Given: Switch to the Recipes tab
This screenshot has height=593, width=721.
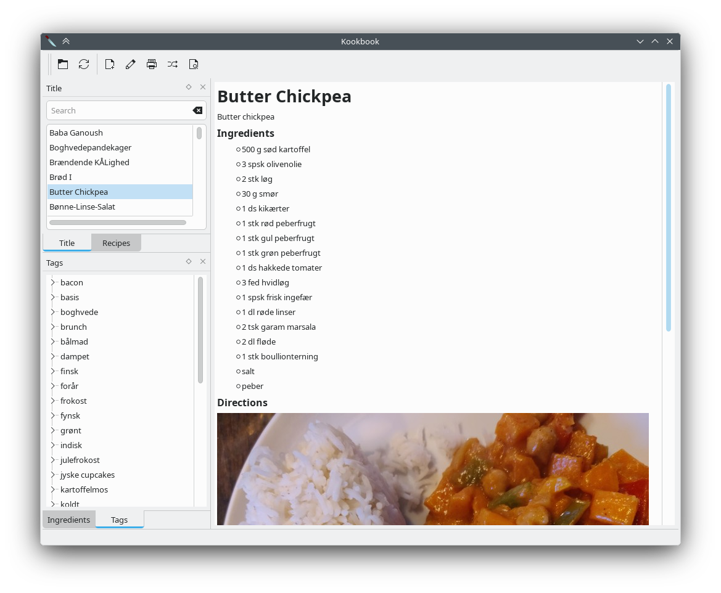Looking at the screenshot, I should (116, 243).
